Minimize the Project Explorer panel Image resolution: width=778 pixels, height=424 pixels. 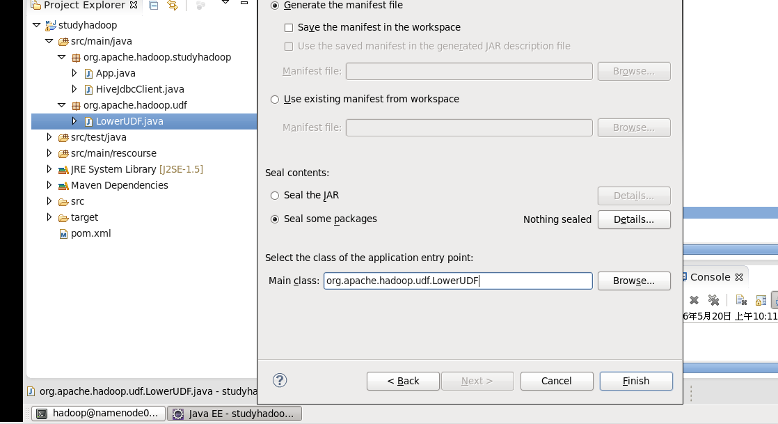point(244,3)
